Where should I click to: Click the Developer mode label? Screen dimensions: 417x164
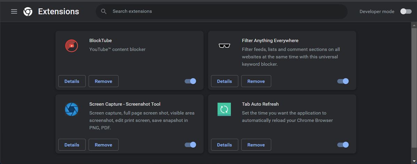point(377,11)
